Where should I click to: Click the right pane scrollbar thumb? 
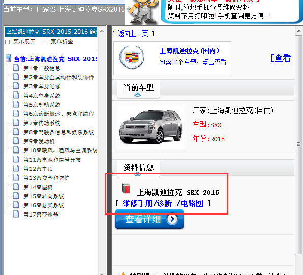(298, 144)
